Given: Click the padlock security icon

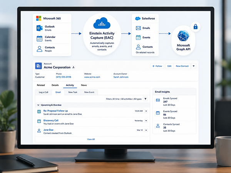Looking at the screenshot, I should (196, 27).
